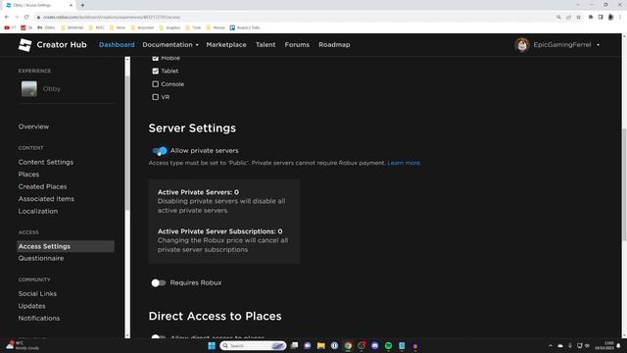Bookmark this page with the star icon

[x=579, y=18]
